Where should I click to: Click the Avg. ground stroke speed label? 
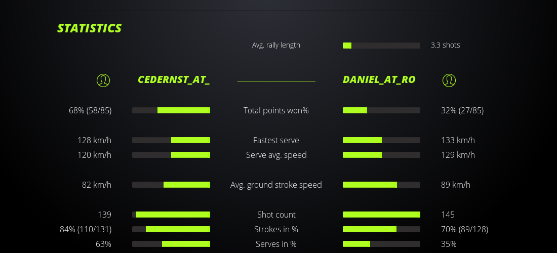click(276, 185)
